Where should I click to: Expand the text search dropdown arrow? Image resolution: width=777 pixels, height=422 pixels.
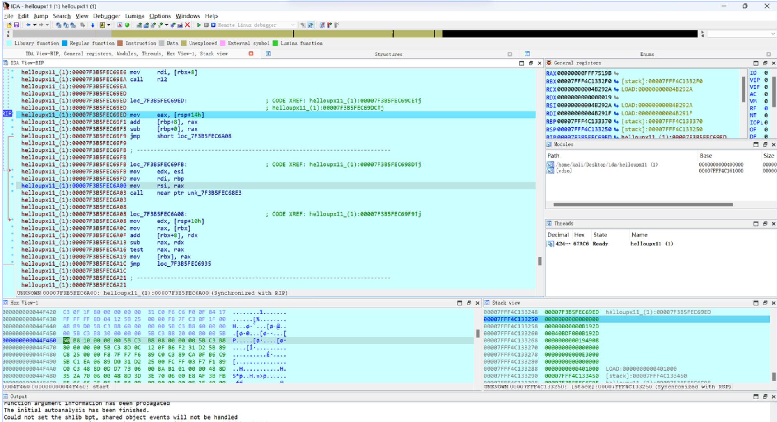108,25
